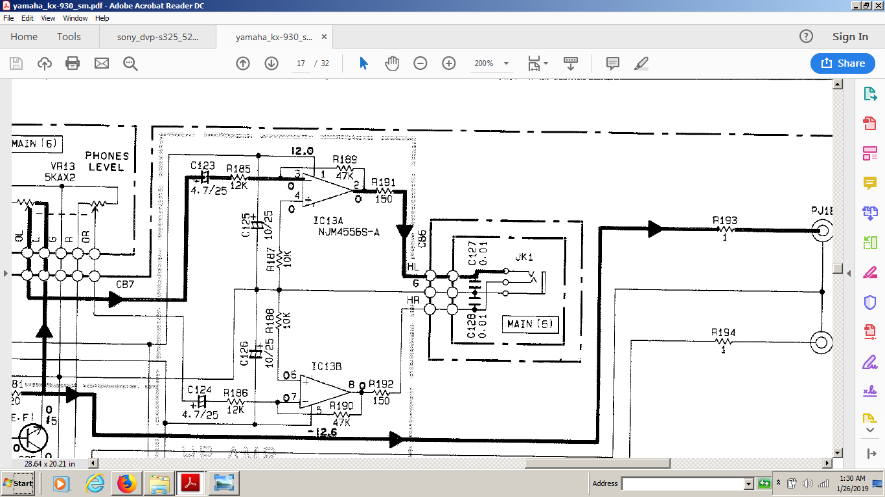Zoom out with minus icon
This screenshot has width=885, height=497.
click(x=420, y=63)
